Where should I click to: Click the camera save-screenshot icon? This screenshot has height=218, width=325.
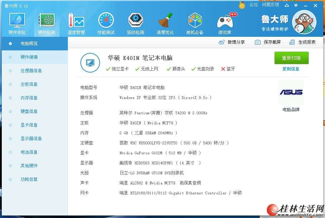point(257,42)
